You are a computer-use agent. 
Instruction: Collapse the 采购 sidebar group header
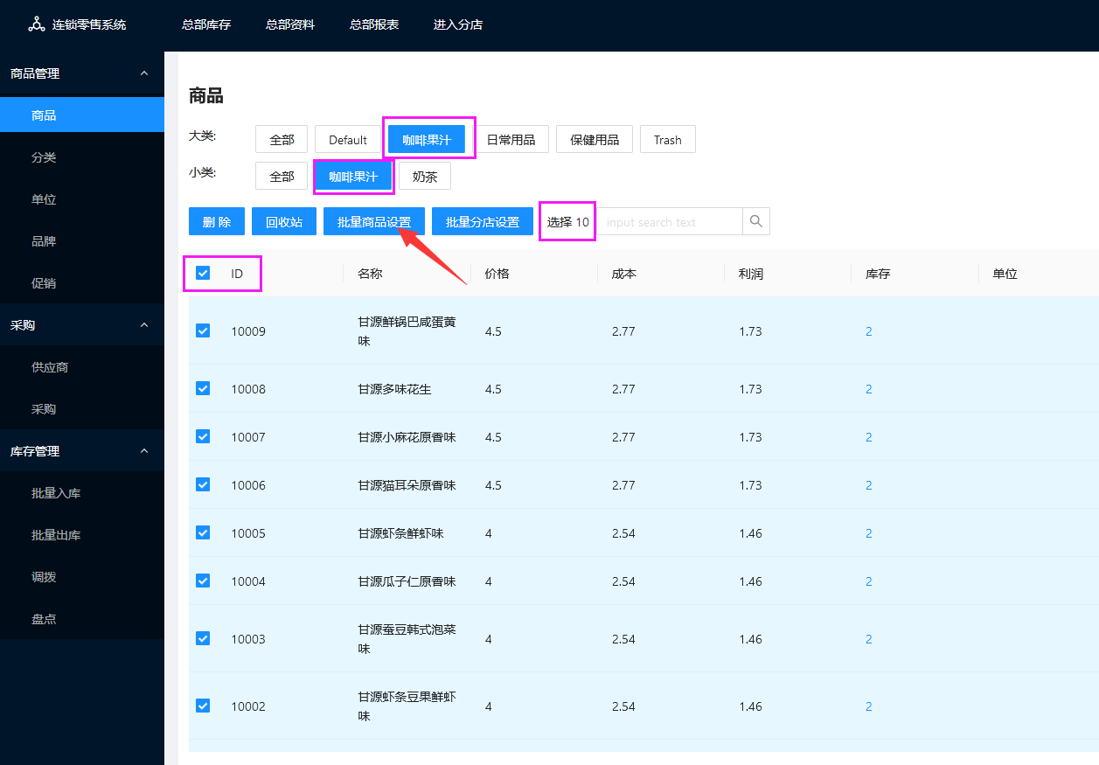click(82, 325)
